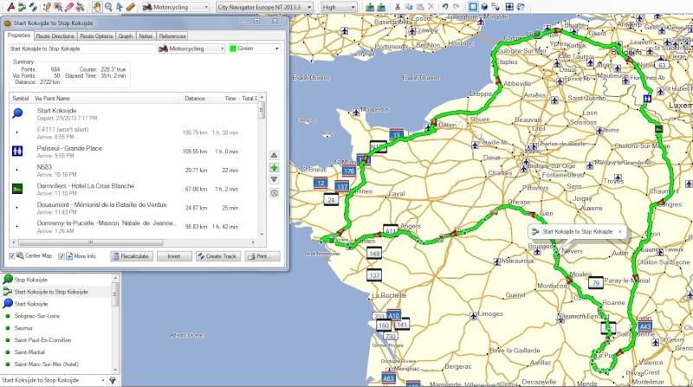This screenshot has width=693, height=387.
Task: Activate the Select arrow tool
Action: (120, 7)
